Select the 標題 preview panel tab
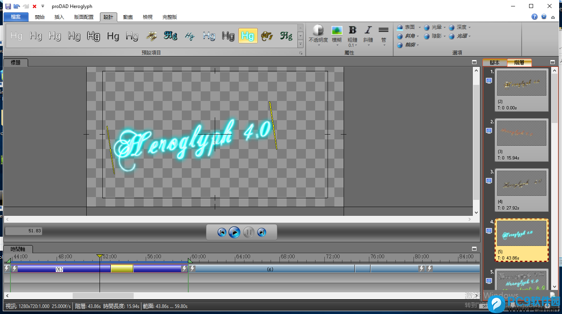The image size is (562, 314). click(x=16, y=62)
